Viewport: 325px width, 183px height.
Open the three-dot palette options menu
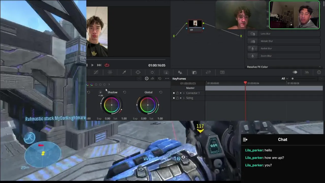coord(167,79)
